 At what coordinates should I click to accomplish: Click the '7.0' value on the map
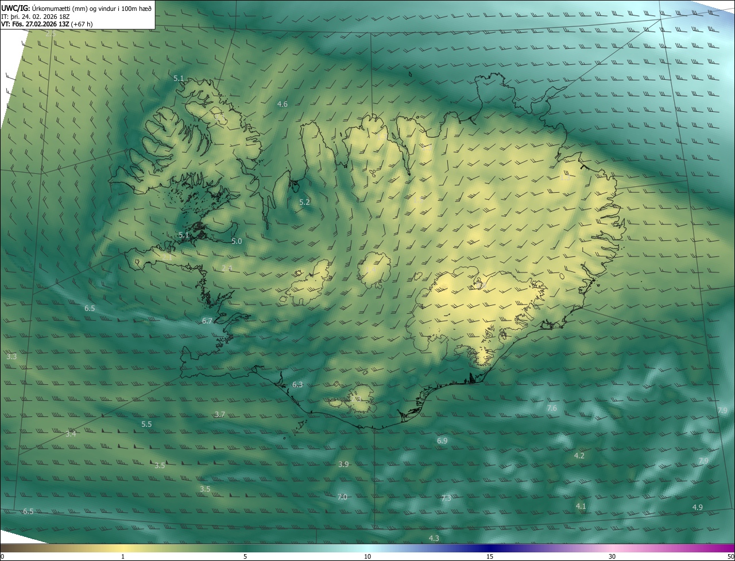[342, 497]
